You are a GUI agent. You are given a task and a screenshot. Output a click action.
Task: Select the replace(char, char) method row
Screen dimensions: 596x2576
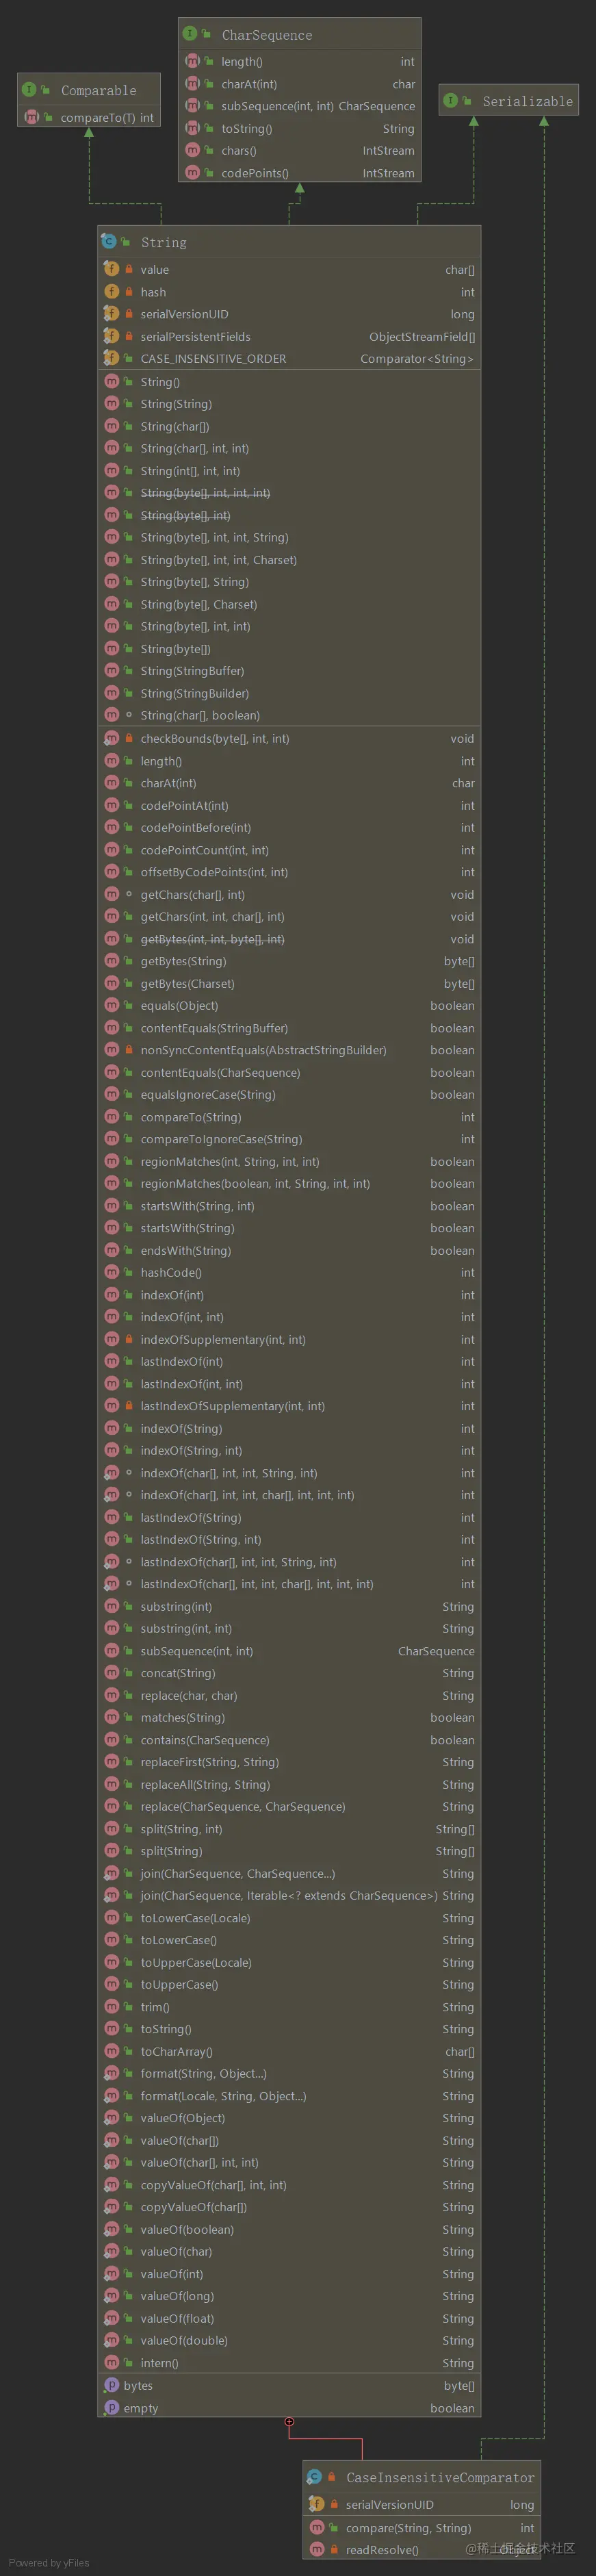coord(289,1695)
